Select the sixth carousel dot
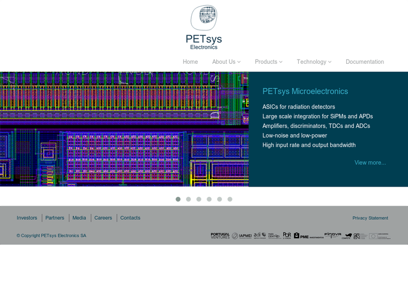 (x=230, y=199)
